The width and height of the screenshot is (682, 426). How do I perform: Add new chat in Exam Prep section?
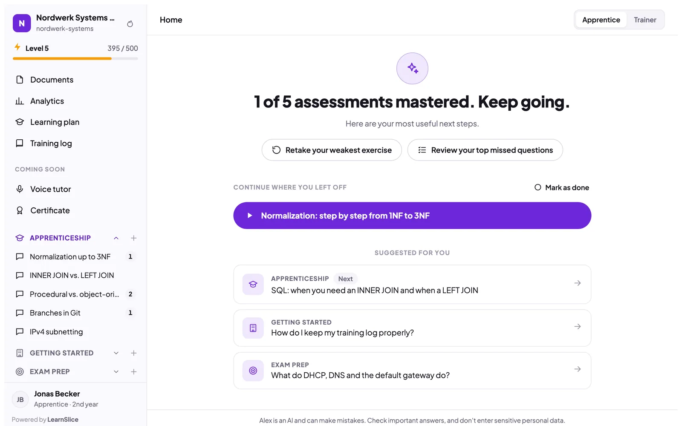pyautogui.click(x=133, y=372)
